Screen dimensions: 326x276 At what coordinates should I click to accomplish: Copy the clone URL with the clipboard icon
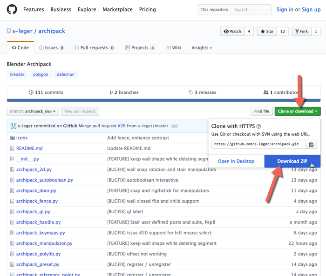[x=311, y=145]
